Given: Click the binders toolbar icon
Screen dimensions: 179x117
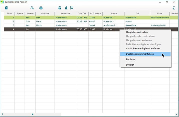Looking at the screenshot, I should pos(66,8).
